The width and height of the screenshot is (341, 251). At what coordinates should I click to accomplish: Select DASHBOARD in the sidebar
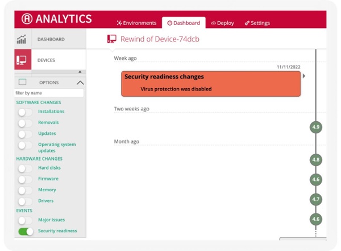[51, 39]
